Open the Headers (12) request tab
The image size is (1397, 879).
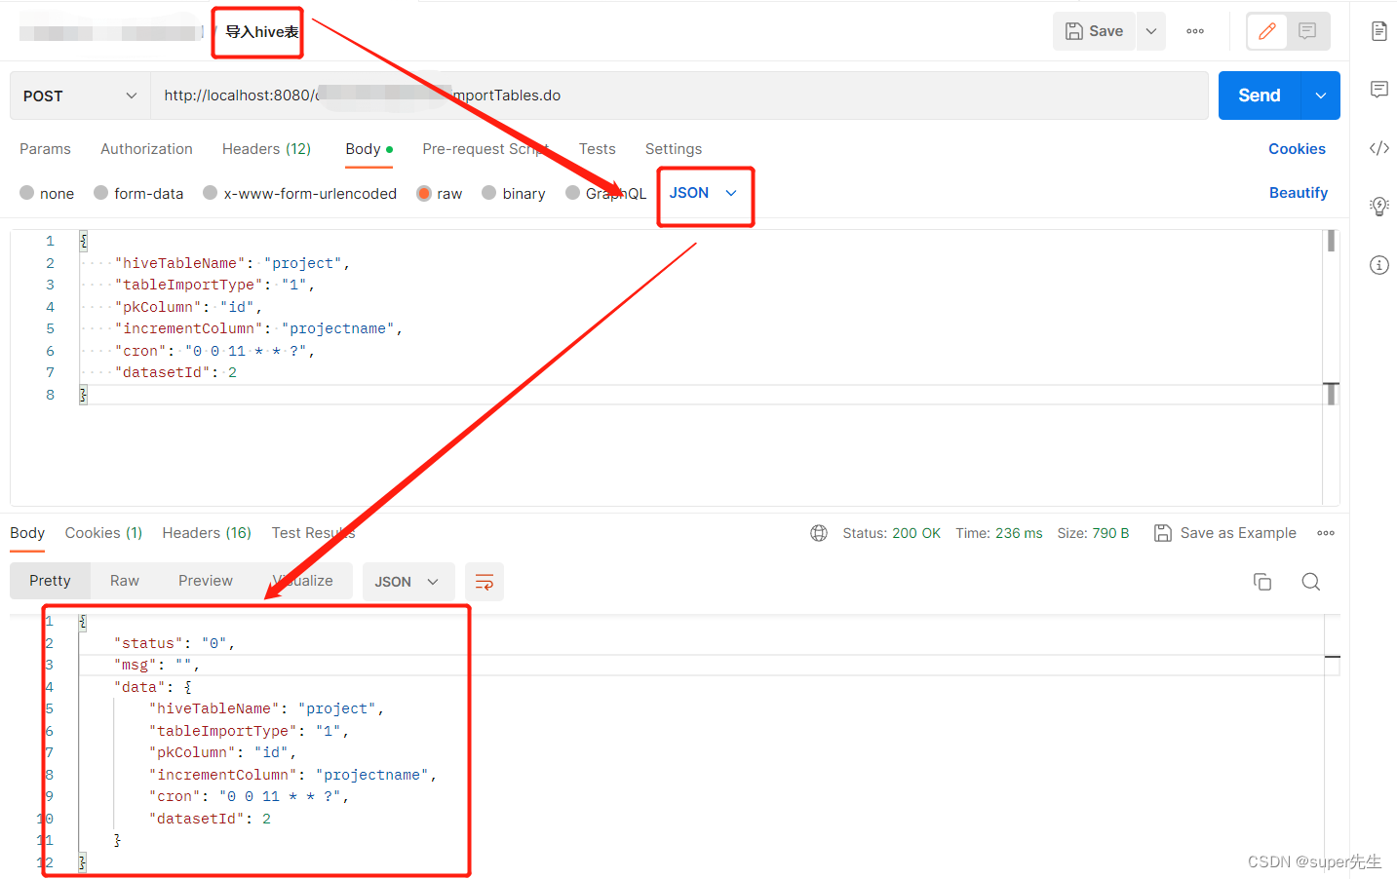point(266,149)
